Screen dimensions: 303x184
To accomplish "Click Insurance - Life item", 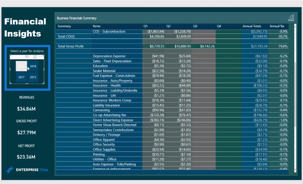I will pos(104,95).
